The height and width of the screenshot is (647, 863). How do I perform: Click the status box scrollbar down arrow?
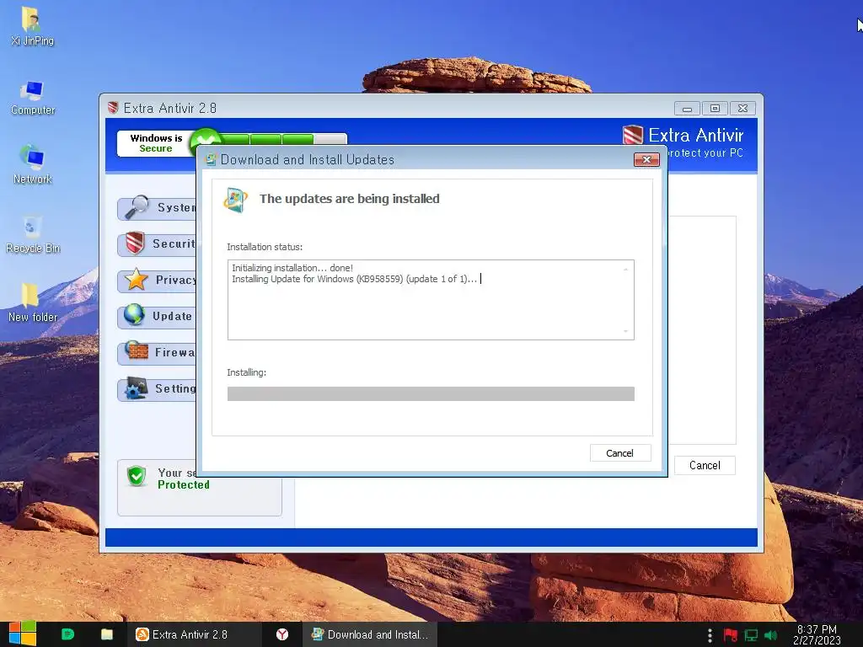(626, 331)
